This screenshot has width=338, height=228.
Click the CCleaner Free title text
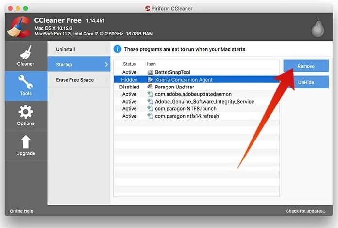(x=58, y=20)
